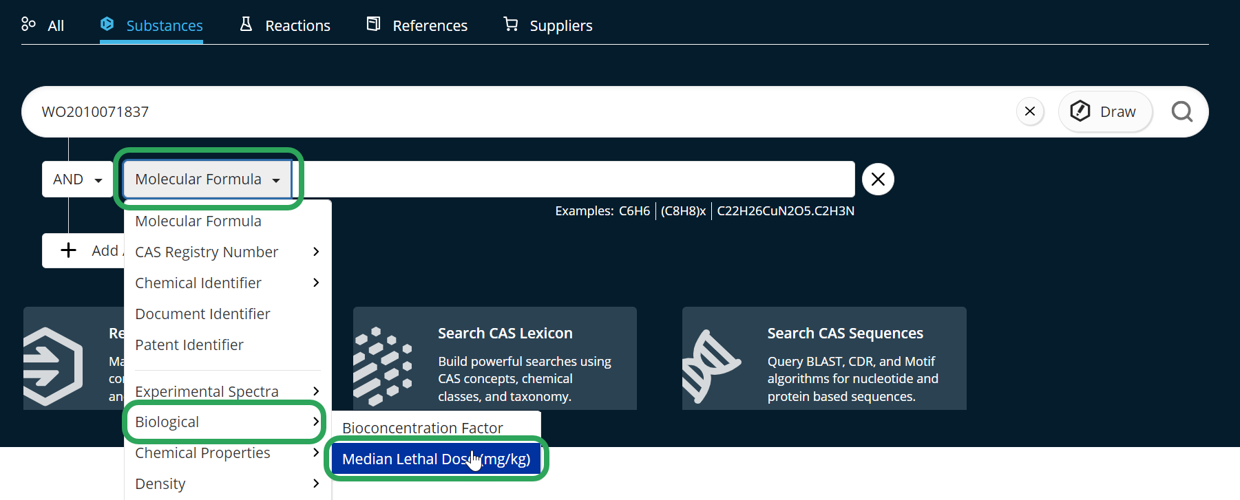Expand the Biological submenu

228,422
